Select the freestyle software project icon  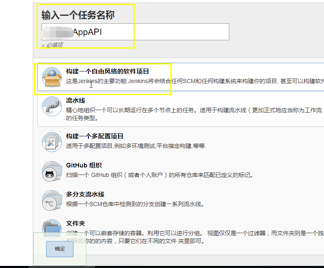point(52,77)
